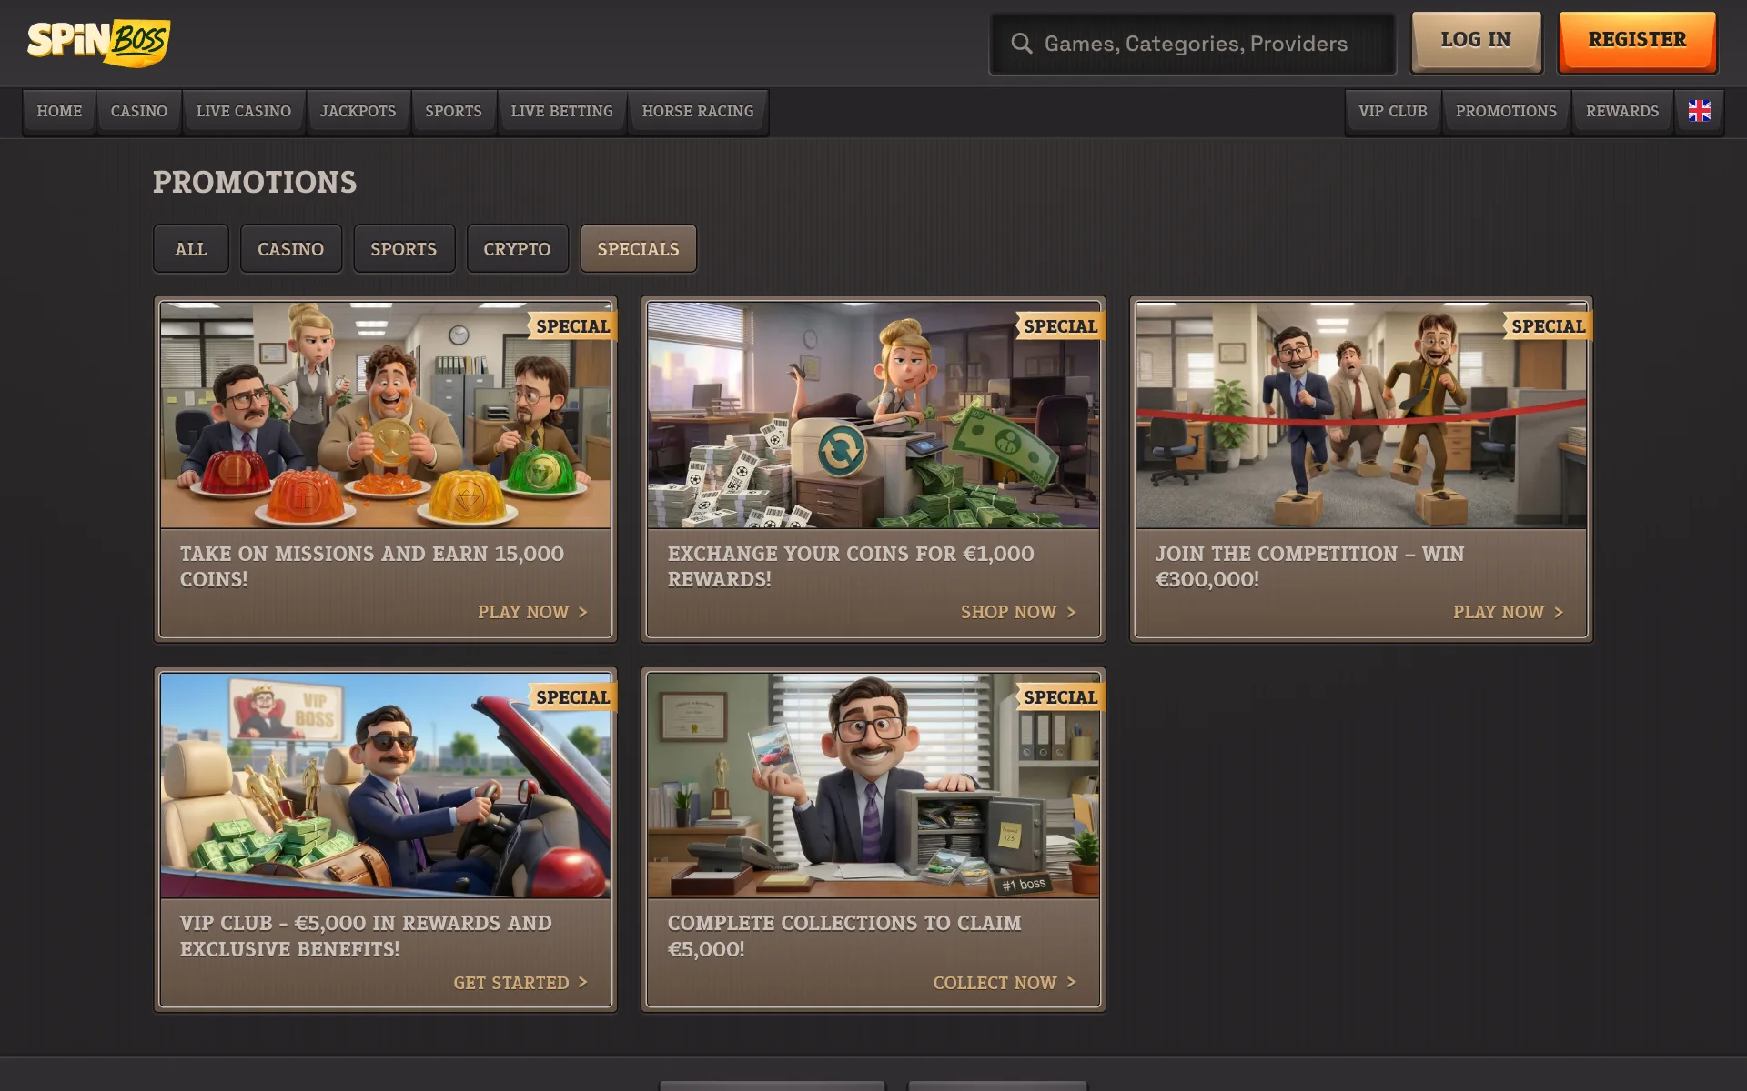Click the REGISTER button
Screen dimensions: 1747x1091
point(1637,41)
